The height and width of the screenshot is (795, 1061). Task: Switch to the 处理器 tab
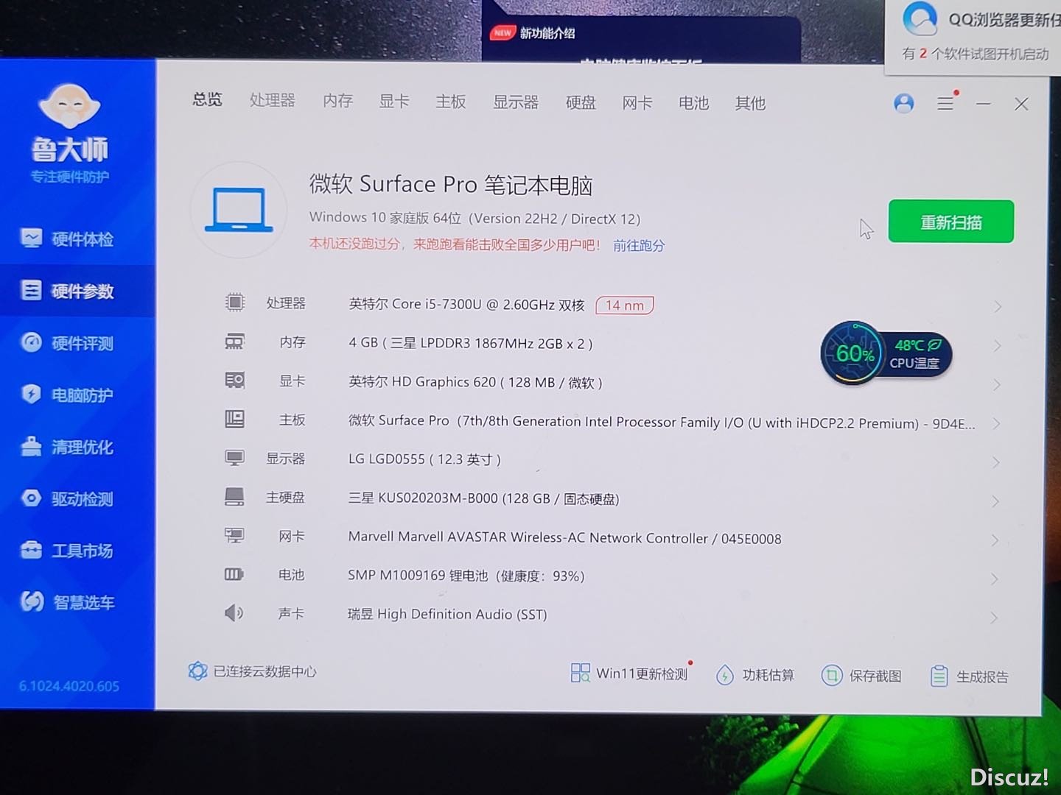pos(272,100)
